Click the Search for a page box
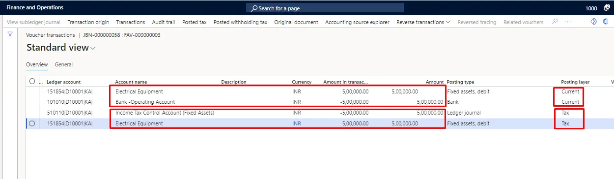Image resolution: width=614 pixels, height=179 pixels. [325, 8]
